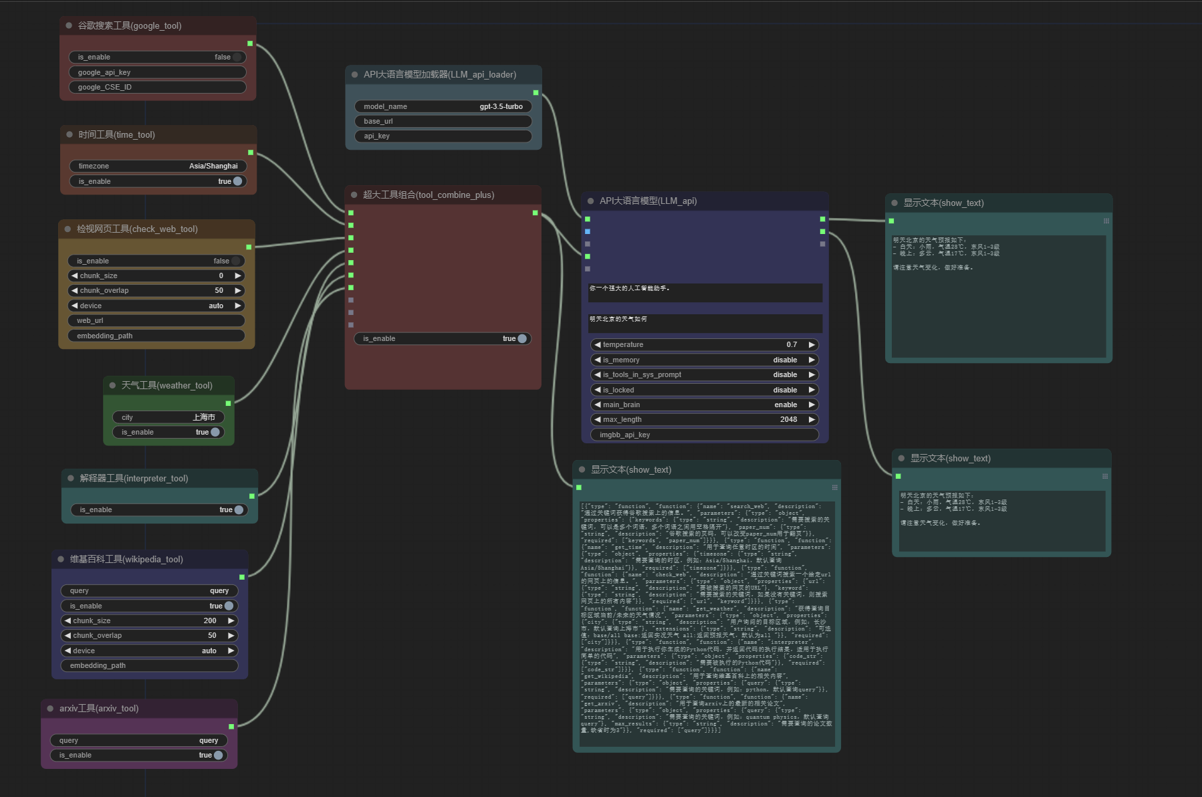Click resize grip icon of lower-right show_text node

point(1105,476)
